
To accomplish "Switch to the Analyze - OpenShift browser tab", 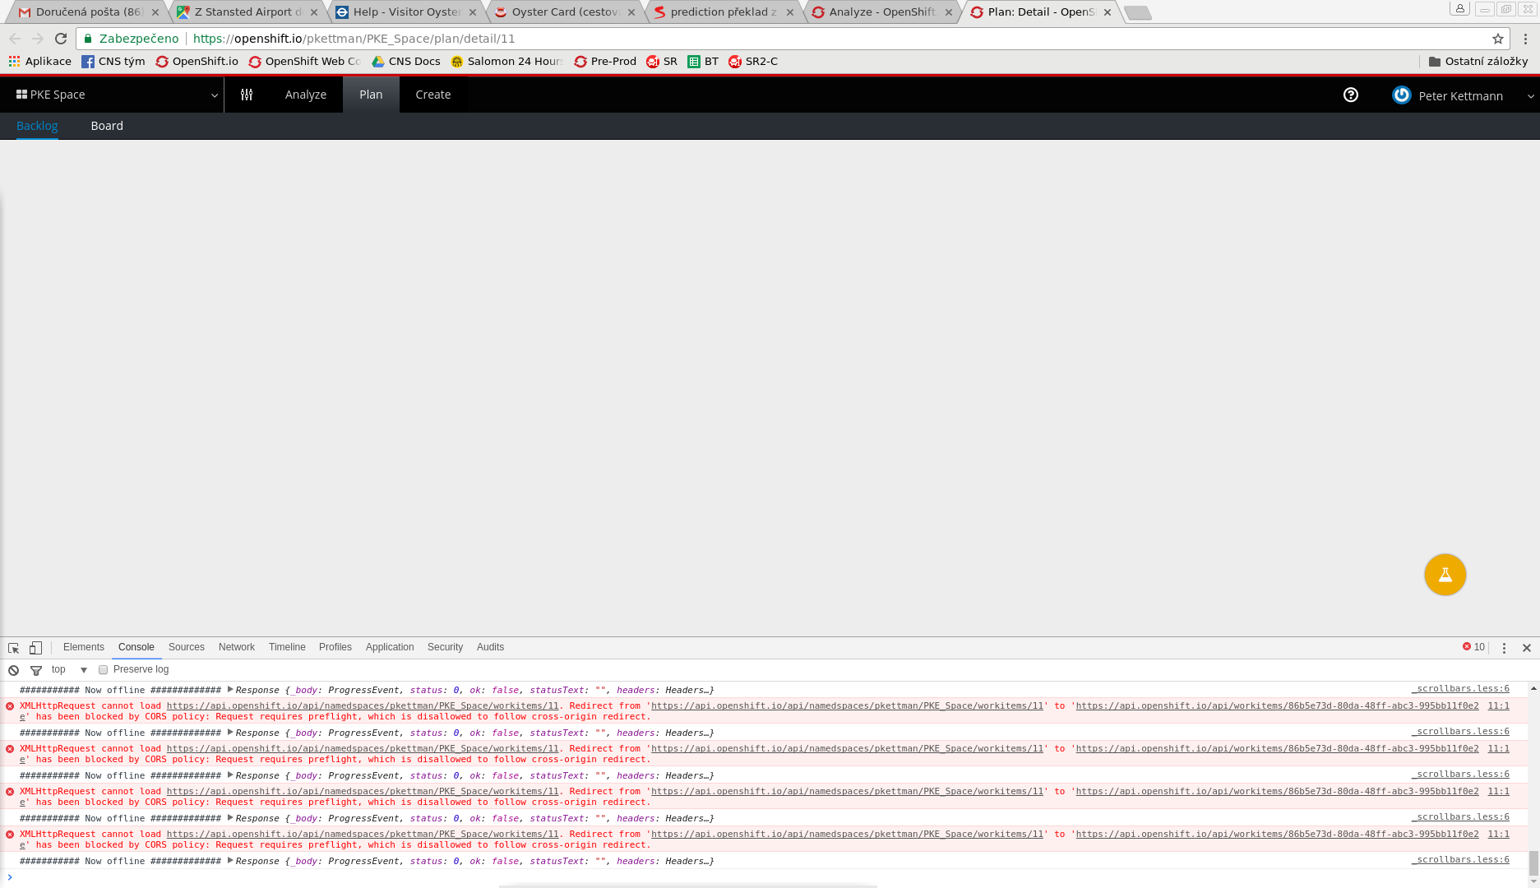I will (x=881, y=12).
